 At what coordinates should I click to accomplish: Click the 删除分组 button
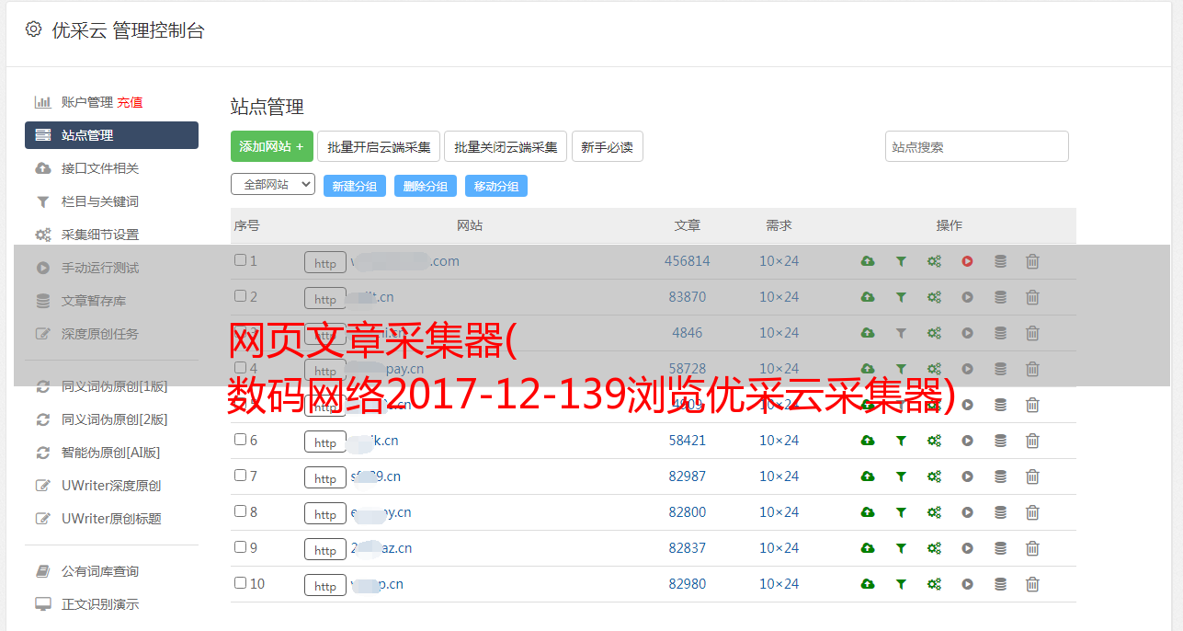pos(426,186)
